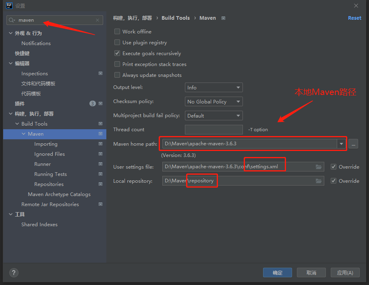Select Maven Archetype Catalogs in sidebar
Image resolution: width=369 pixels, height=285 pixels.
tap(59, 194)
